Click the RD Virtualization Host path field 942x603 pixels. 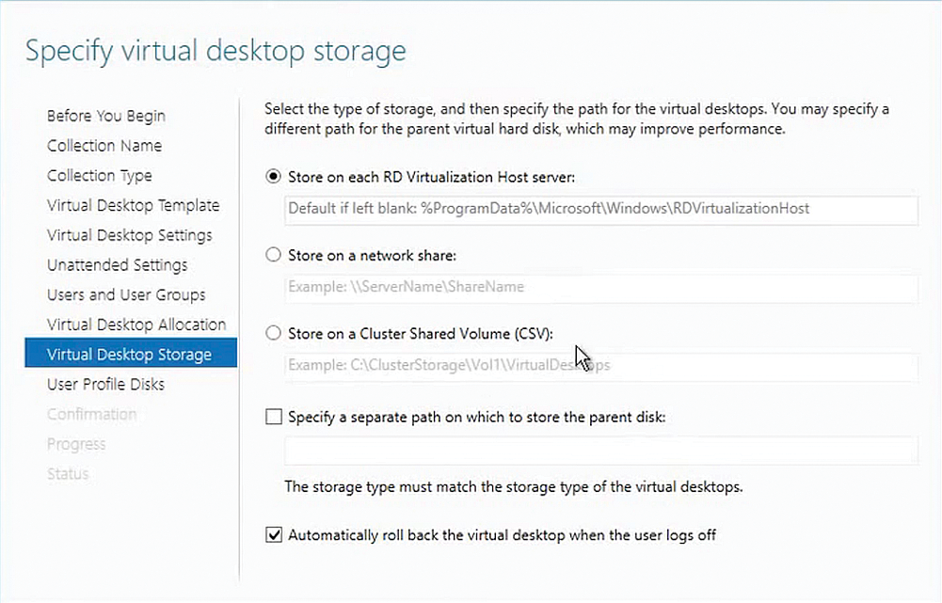[600, 210]
